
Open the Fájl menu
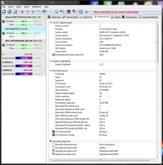pos(4,7)
